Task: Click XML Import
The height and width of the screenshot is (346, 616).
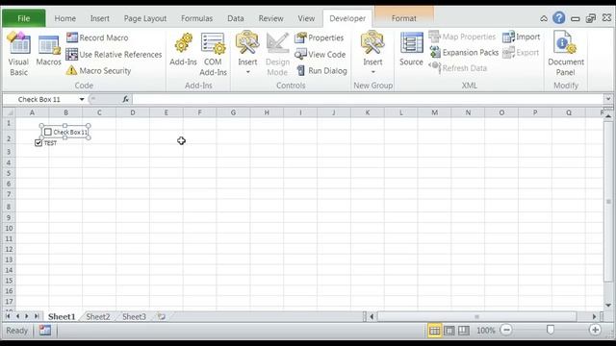Action: pos(522,37)
